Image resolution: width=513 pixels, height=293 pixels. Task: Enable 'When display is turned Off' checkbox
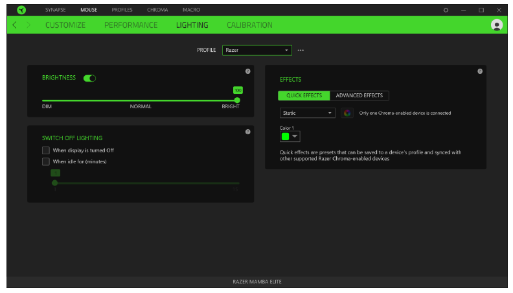(46, 150)
